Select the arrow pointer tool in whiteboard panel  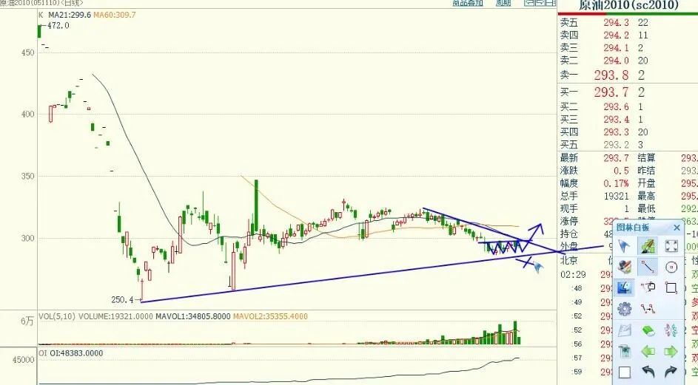coord(624,246)
